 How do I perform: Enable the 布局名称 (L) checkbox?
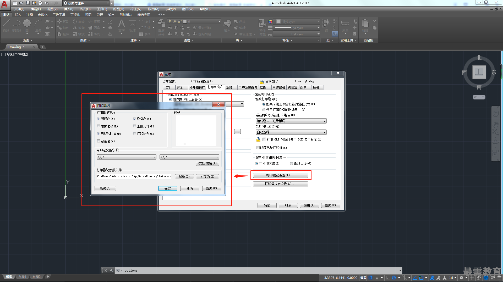98,126
